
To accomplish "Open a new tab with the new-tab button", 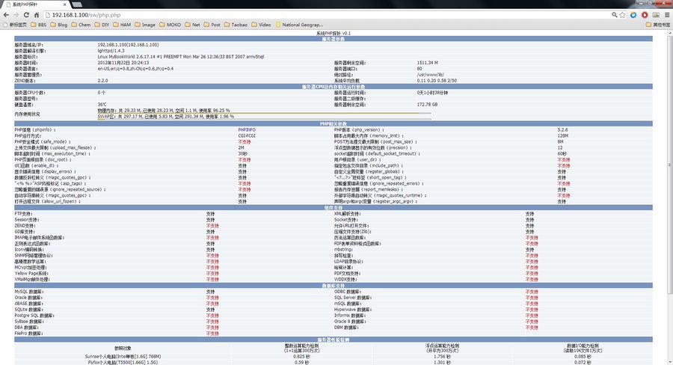I will [77, 4].
